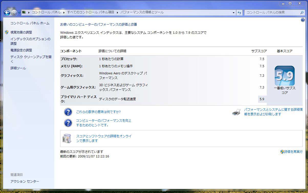The height and width of the screenshot is (193, 308).
Task: Select the コントロール パネル breadcrumb
Action: [46, 12]
